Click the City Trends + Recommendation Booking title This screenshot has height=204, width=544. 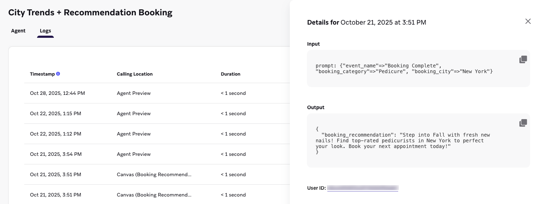click(90, 12)
